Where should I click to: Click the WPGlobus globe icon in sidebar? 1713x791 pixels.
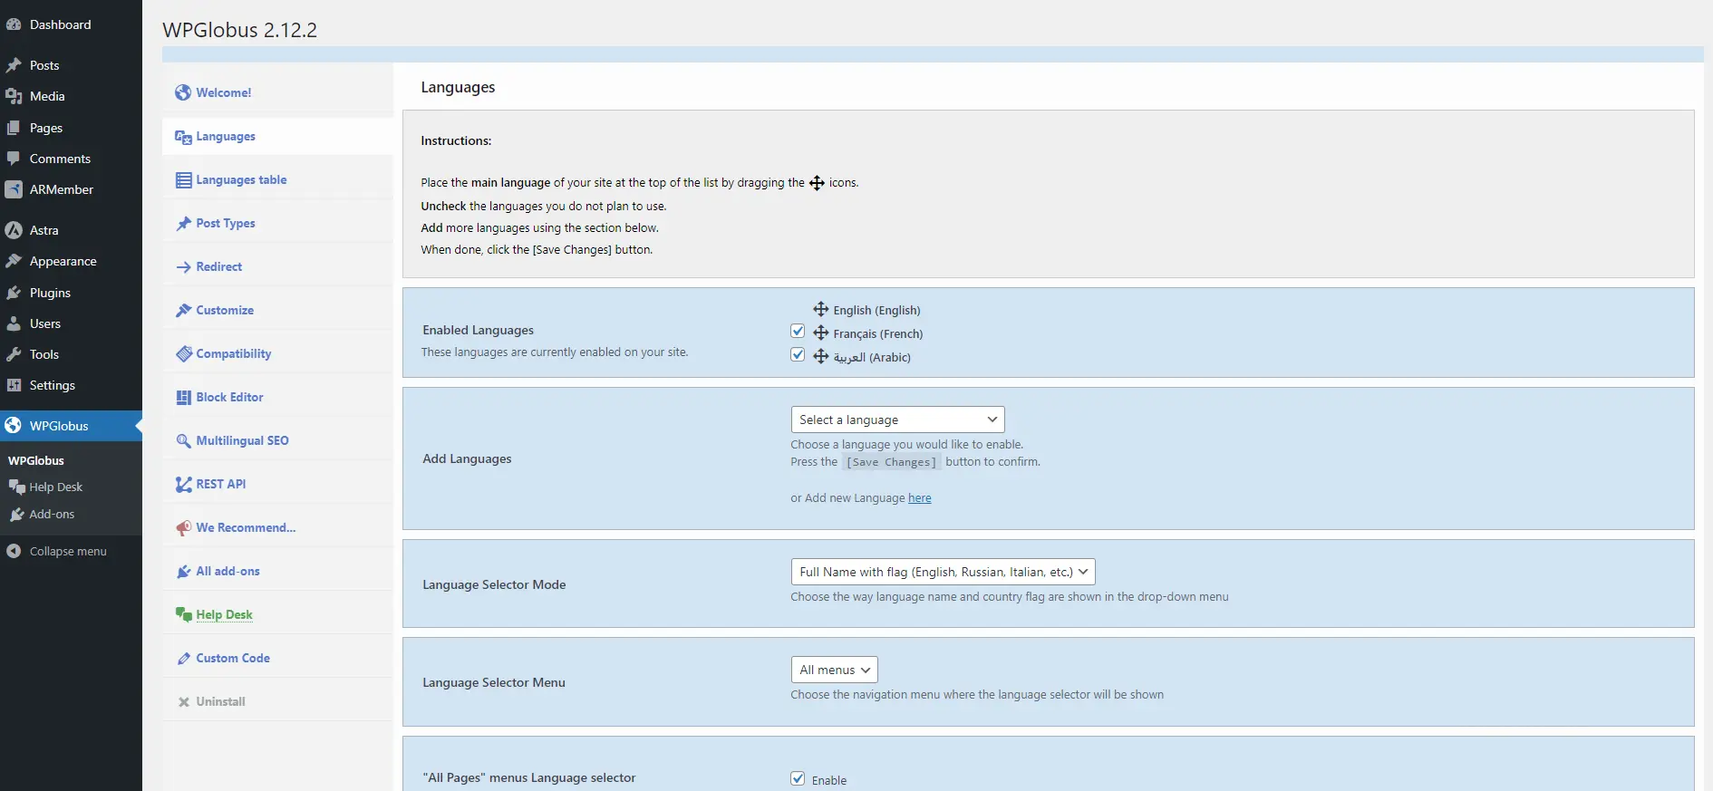14,426
